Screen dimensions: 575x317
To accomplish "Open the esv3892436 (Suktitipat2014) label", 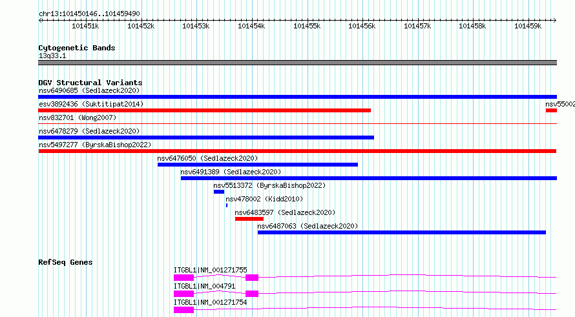I will point(91,104).
